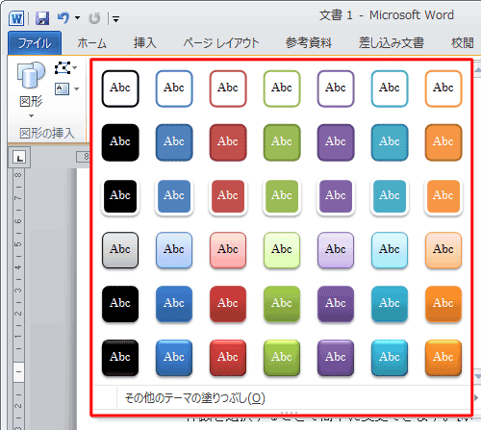Click the redo/repeat icon
The image size is (481, 430).
point(94,18)
